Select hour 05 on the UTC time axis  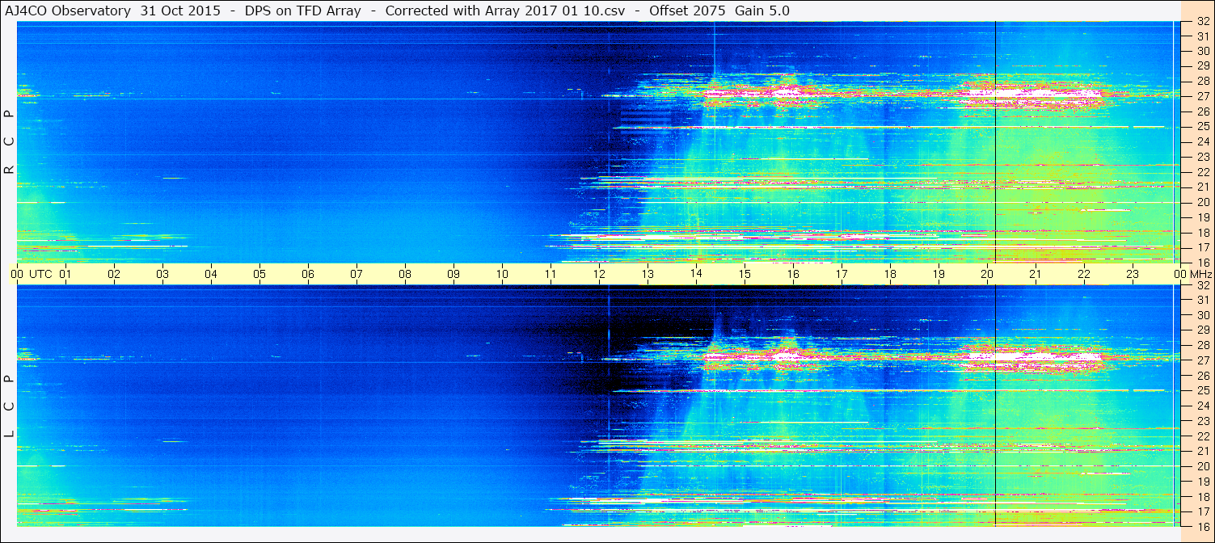(259, 274)
